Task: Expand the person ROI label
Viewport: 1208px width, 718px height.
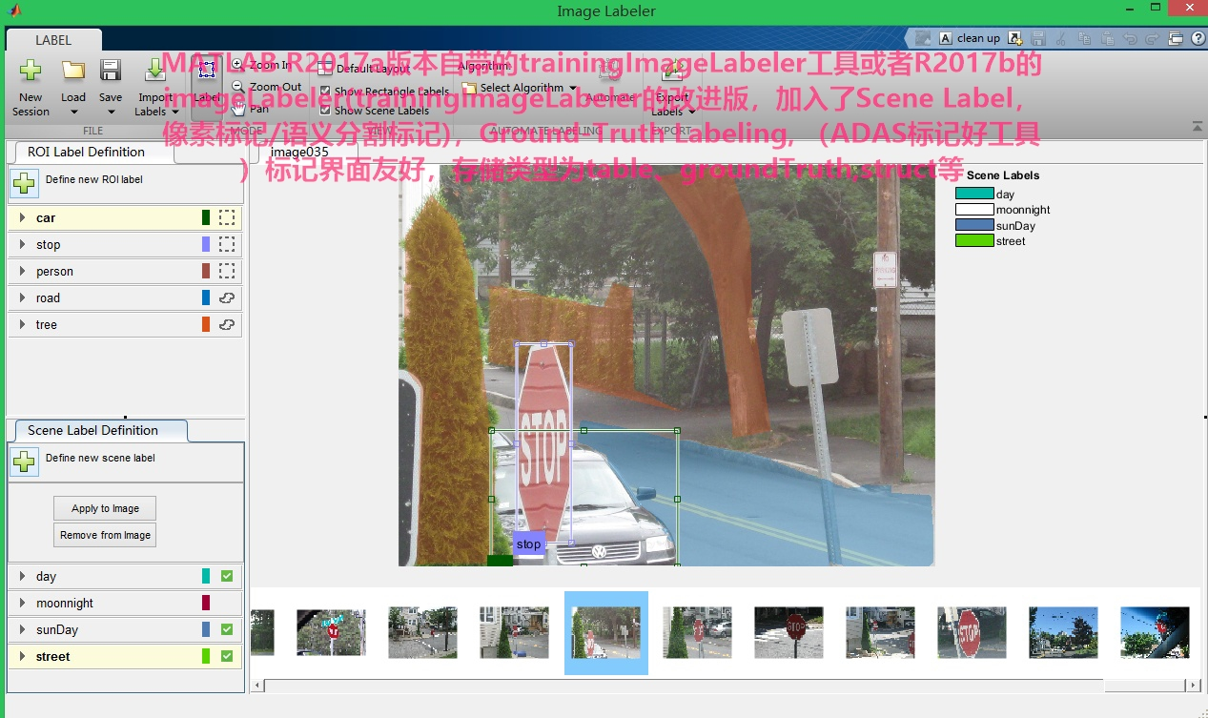Action: [22, 271]
